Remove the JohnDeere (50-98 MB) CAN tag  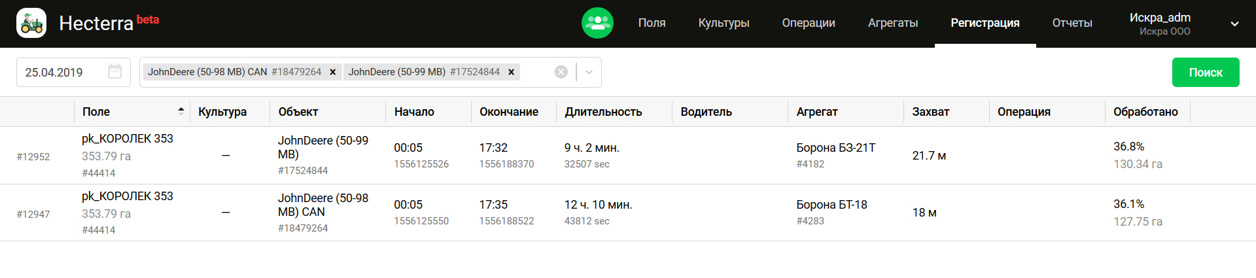point(332,72)
